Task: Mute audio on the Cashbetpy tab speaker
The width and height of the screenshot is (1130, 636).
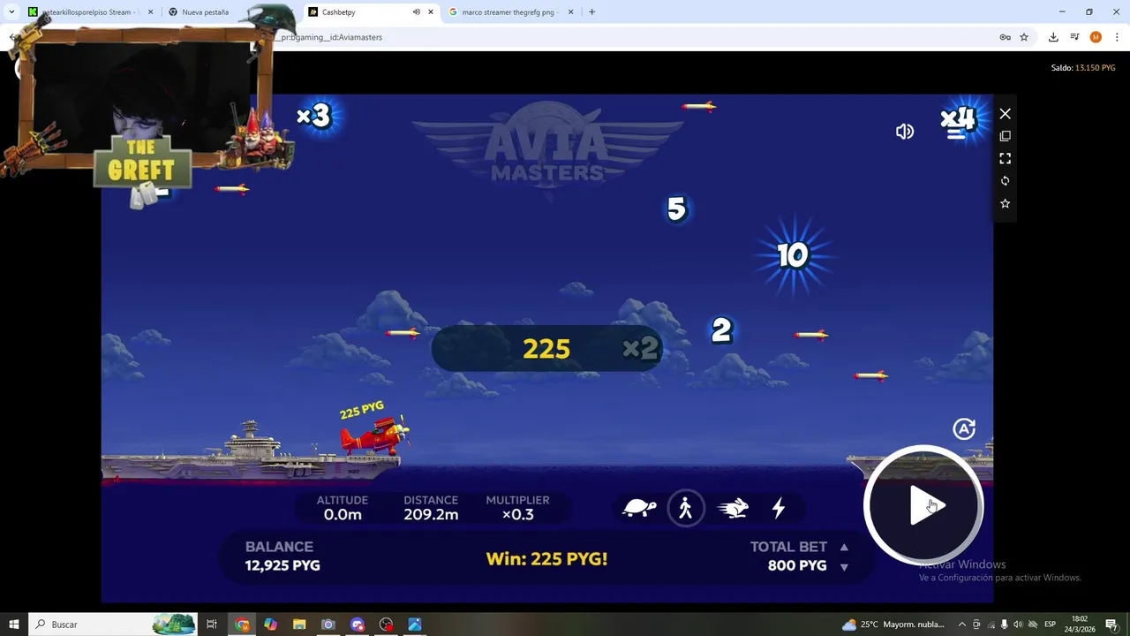Action: [x=416, y=12]
